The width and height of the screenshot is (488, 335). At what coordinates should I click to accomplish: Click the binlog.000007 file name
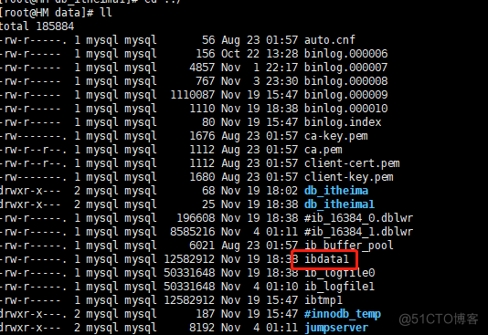(x=345, y=68)
